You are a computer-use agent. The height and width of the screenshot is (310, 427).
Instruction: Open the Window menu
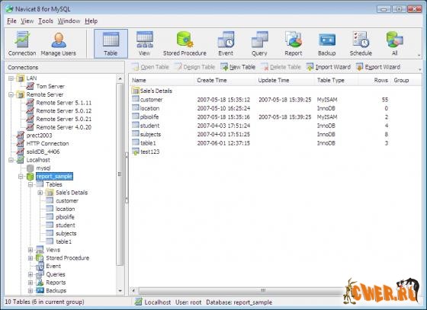tap(69, 21)
